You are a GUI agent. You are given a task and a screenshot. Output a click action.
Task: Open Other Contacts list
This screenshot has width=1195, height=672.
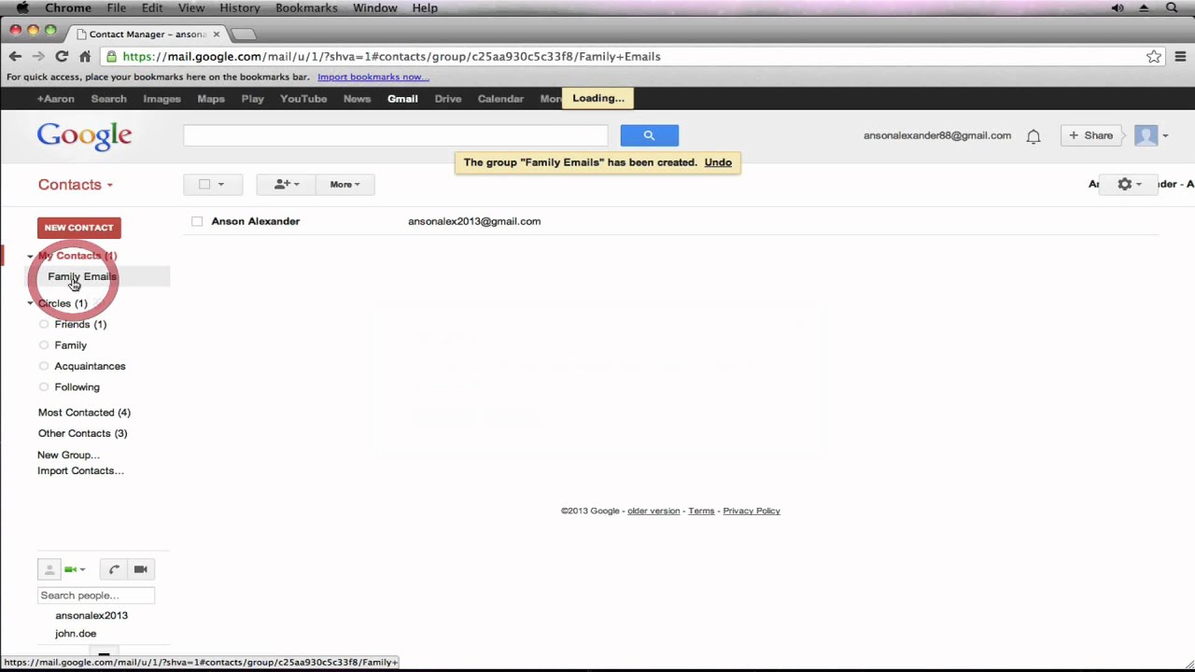click(x=82, y=433)
